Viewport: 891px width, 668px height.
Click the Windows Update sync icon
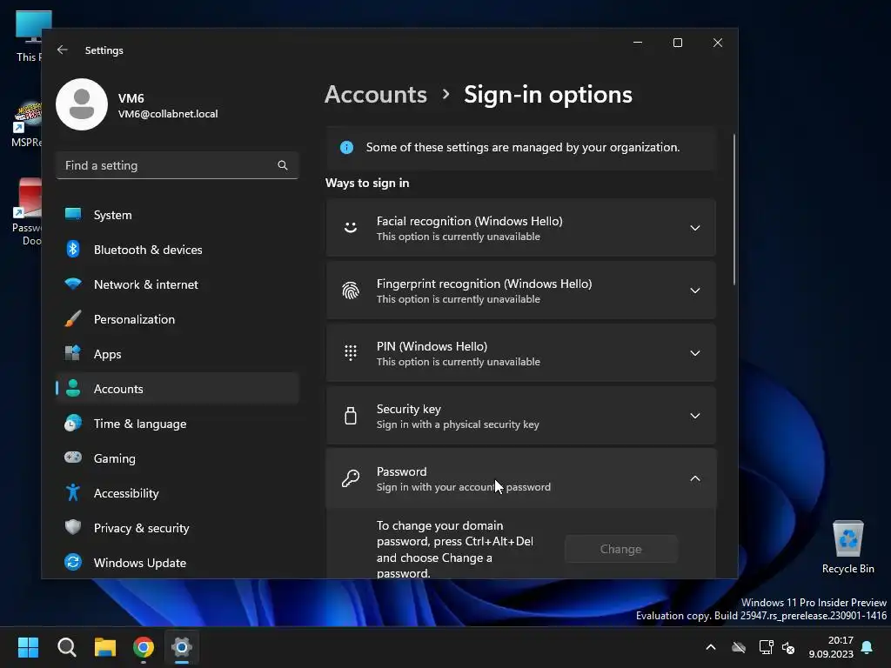[73, 563]
